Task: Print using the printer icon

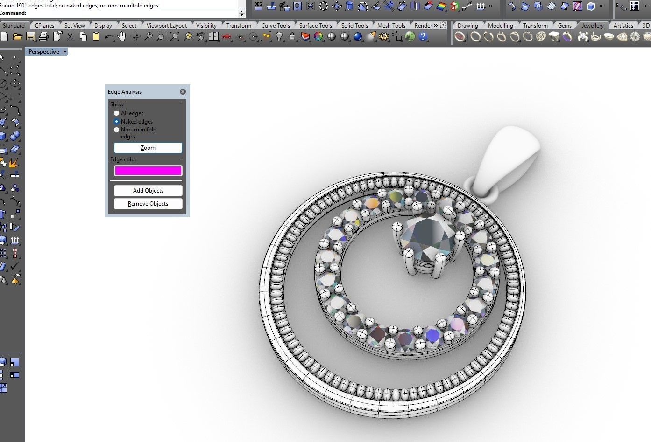Action: pos(43,36)
